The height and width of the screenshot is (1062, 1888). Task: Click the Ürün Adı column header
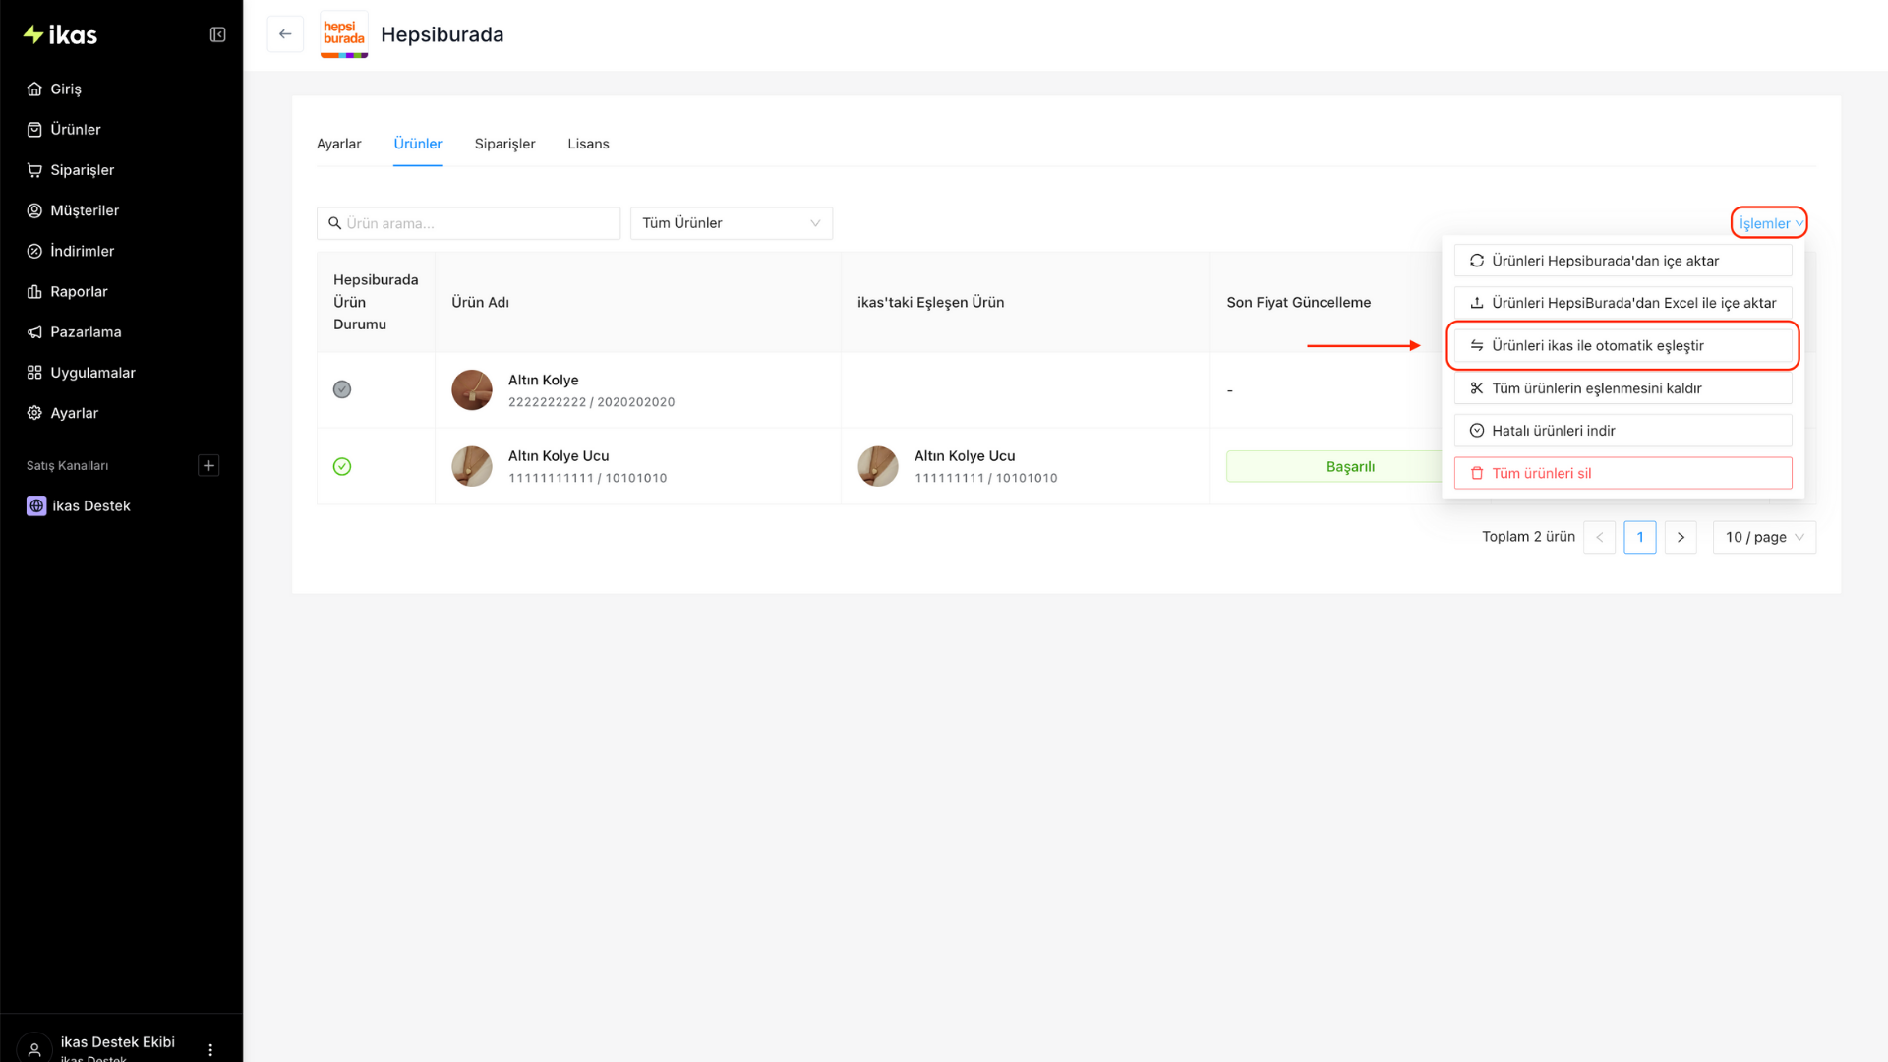click(x=481, y=302)
